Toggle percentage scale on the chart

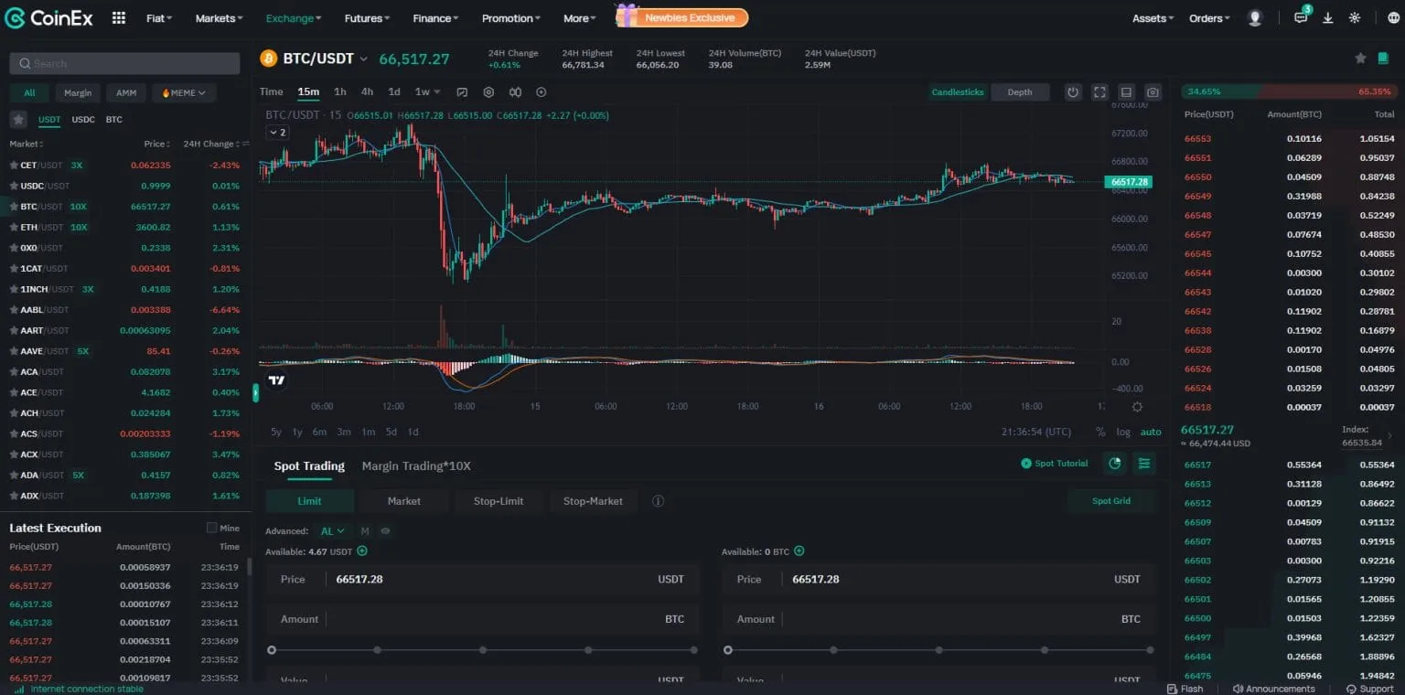point(1100,432)
